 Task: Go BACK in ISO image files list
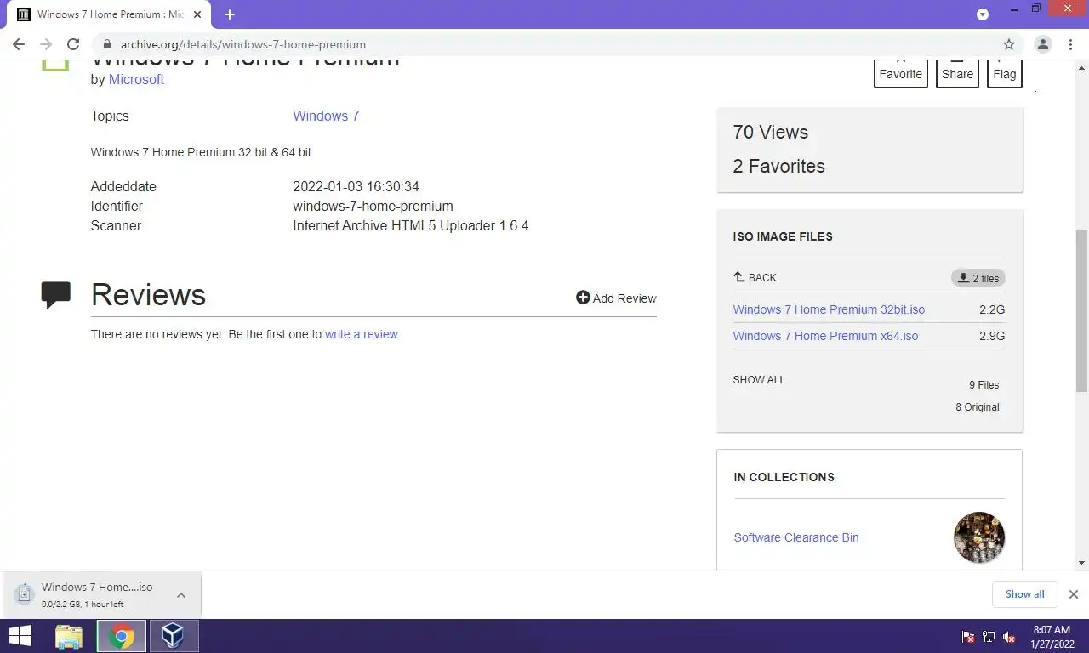tap(755, 277)
